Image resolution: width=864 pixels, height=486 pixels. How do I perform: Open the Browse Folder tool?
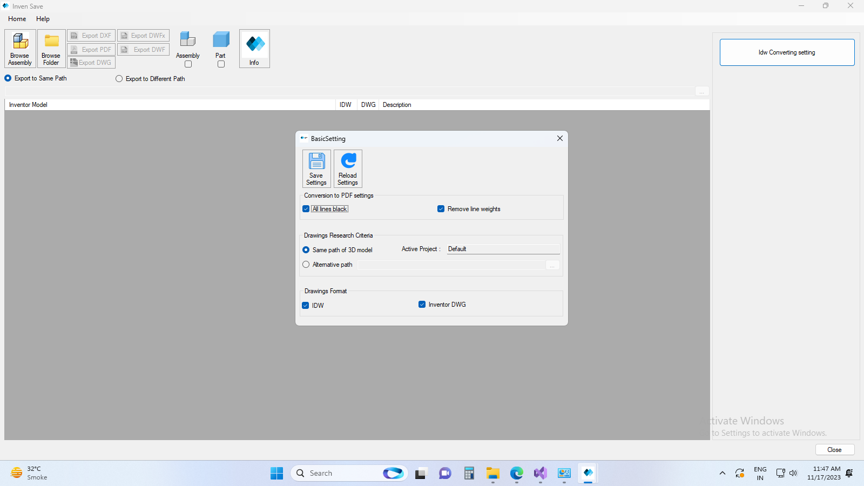click(x=51, y=49)
